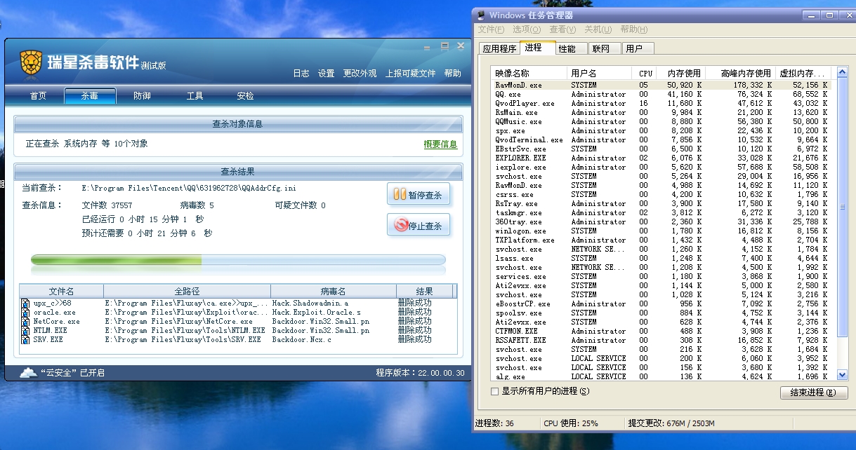The image size is (856, 450).
Task: Click the Task Manager title bar icon
Action: (x=481, y=15)
